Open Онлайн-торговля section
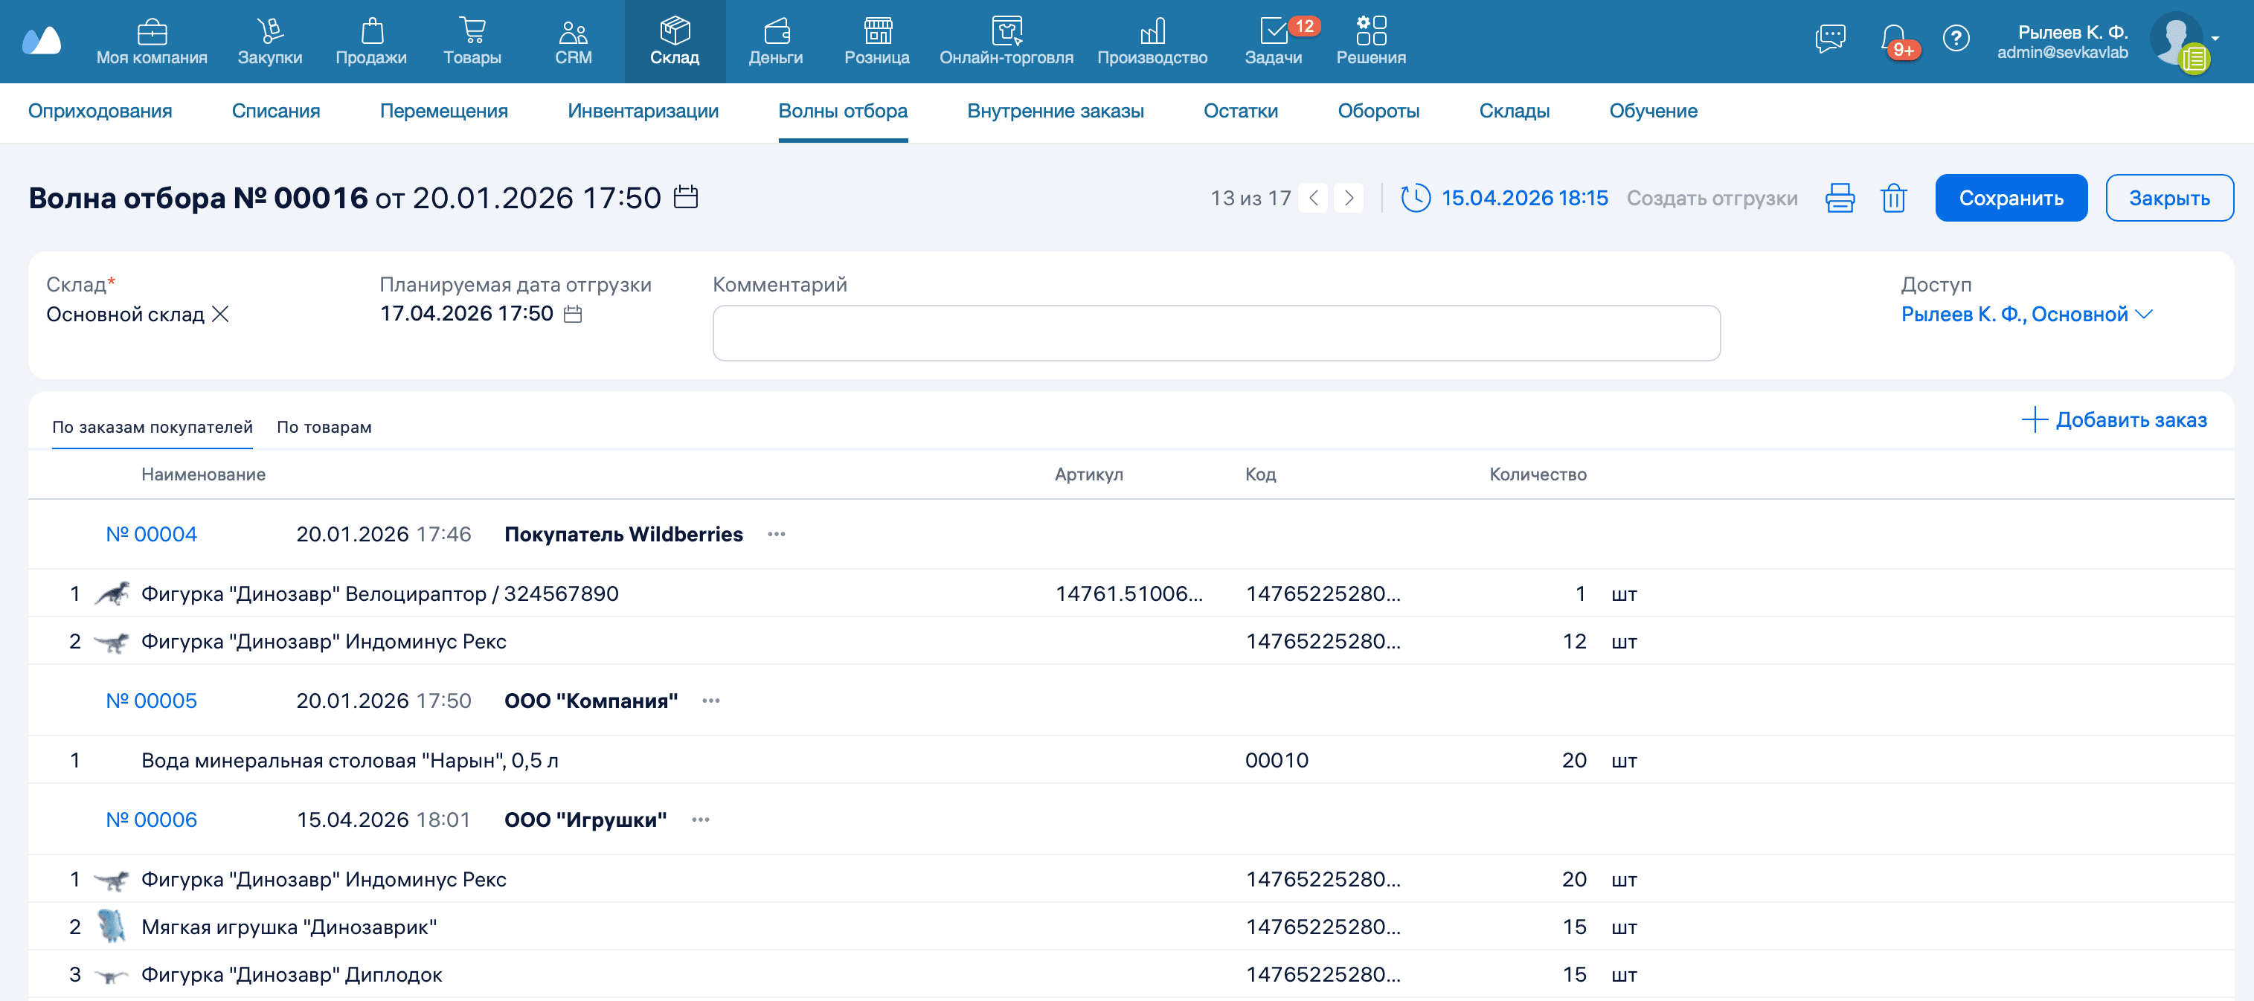 (x=1006, y=42)
